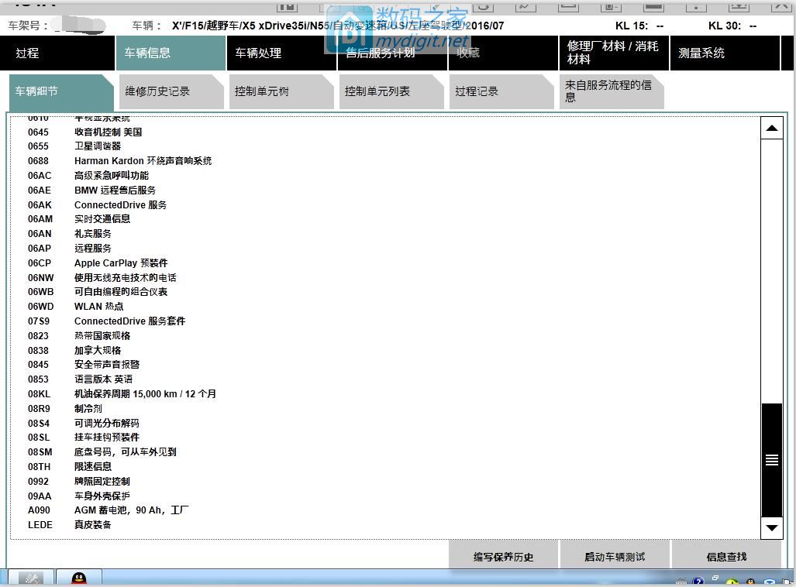Switch to the 维修历史记录 sub-tab
This screenshot has width=796, height=587.
(x=167, y=91)
